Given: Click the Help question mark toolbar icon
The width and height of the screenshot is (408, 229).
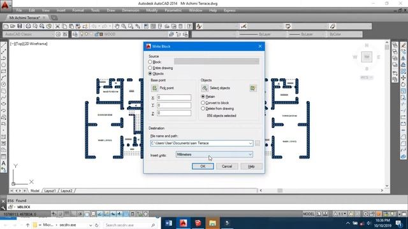Looking at the screenshot, I should point(189,26).
